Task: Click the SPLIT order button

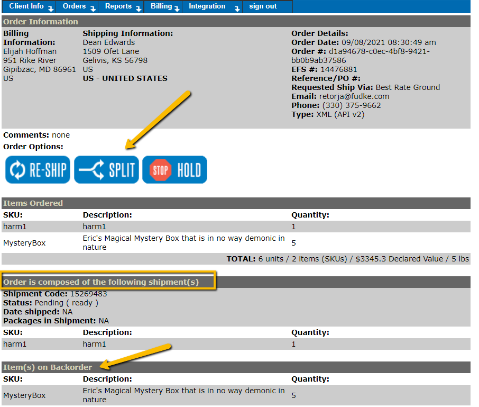Action: [106, 170]
